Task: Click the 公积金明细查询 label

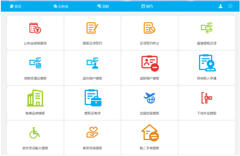Action: [x=35, y=43]
